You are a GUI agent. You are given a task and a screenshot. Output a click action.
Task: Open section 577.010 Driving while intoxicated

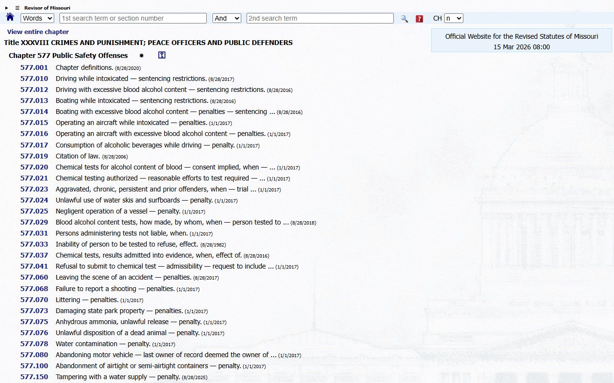coord(34,79)
